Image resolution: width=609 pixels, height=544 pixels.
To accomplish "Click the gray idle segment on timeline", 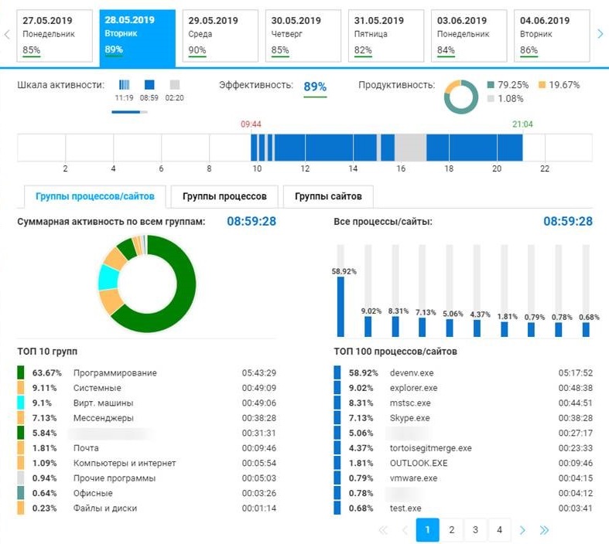I will (x=411, y=147).
